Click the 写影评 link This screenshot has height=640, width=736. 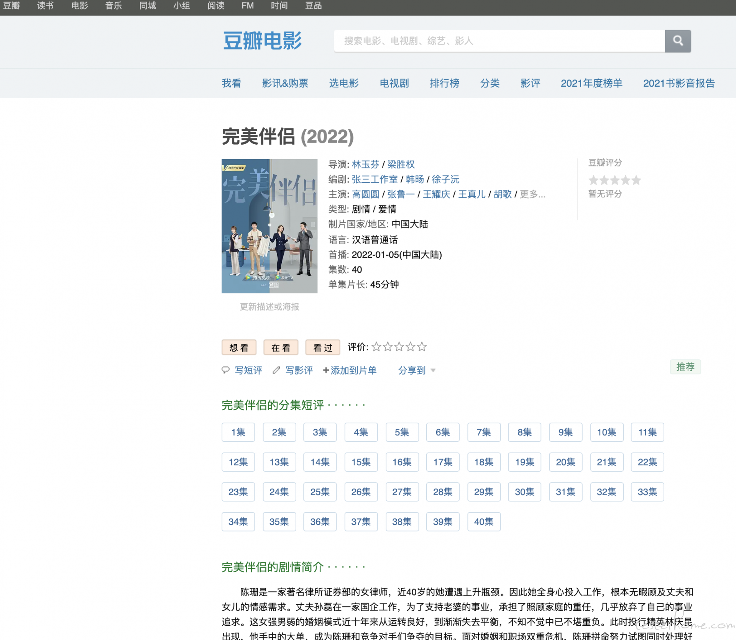(x=299, y=370)
